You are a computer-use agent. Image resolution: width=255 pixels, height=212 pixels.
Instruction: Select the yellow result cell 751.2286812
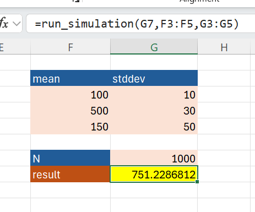click(154, 174)
